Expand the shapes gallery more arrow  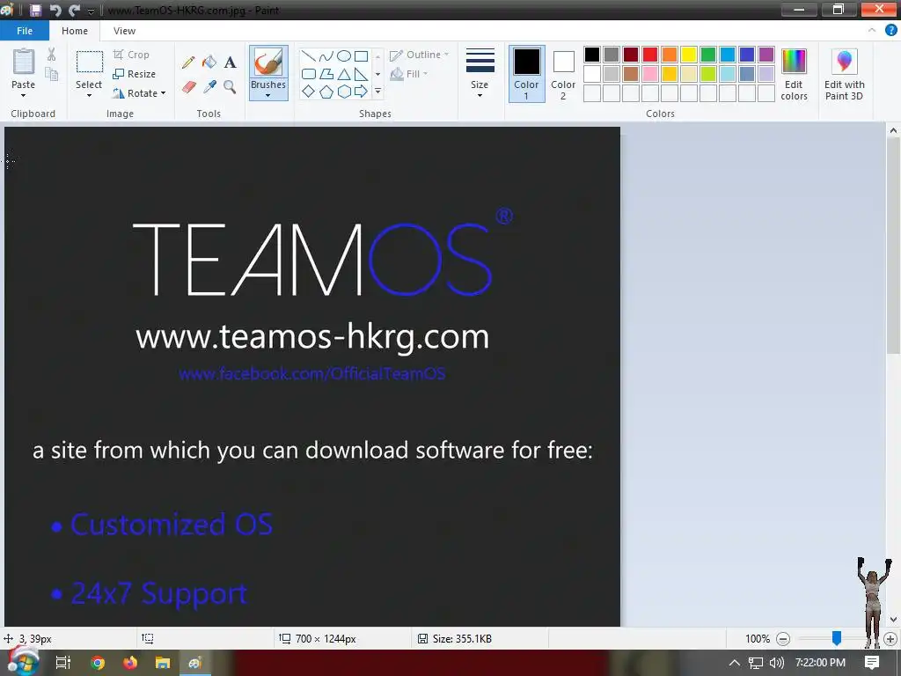click(x=377, y=91)
